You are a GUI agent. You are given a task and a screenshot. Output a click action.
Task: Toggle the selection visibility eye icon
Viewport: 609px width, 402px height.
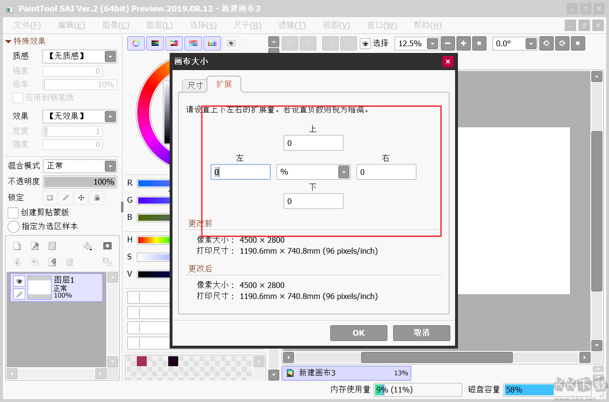[365, 43]
